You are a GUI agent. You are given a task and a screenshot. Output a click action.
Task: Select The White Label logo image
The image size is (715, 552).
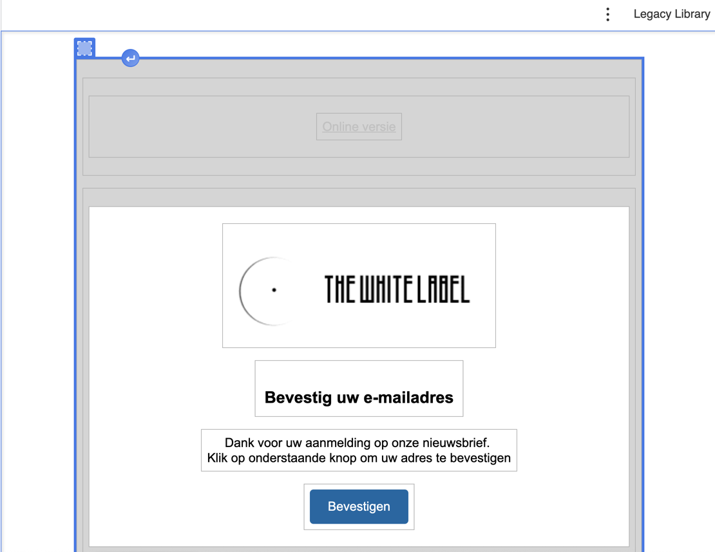359,286
